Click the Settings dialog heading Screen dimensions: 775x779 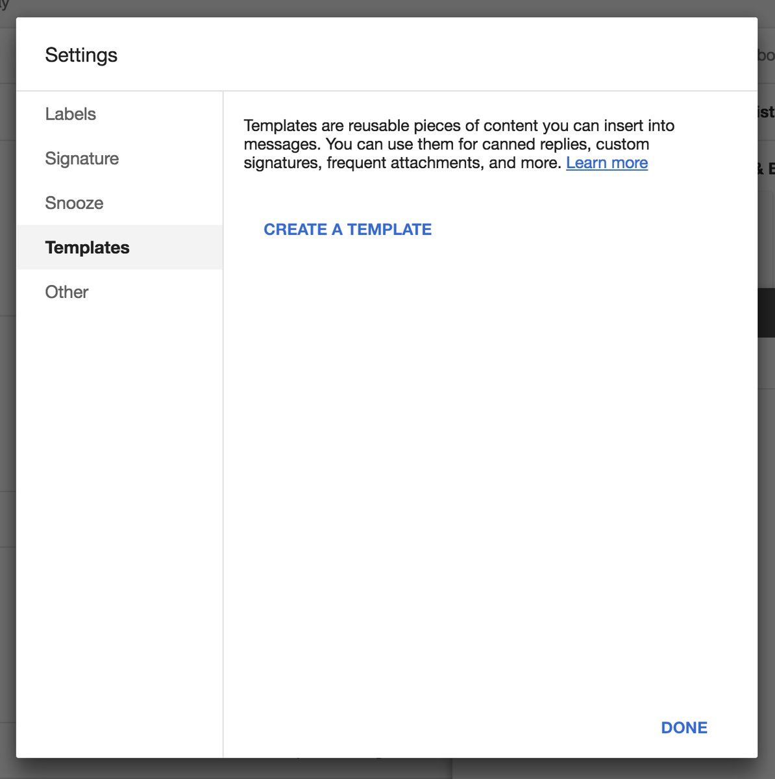point(81,55)
